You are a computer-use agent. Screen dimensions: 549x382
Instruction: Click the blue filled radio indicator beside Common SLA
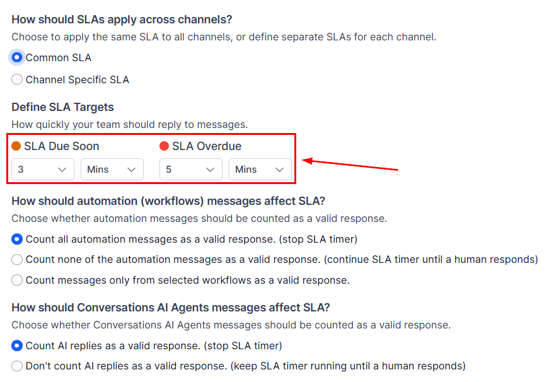coord(17,57)
